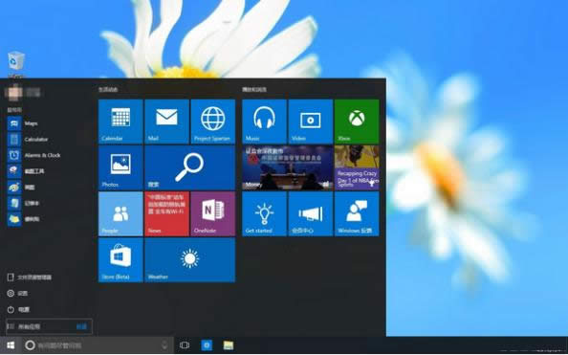Open the Weather tile
Viewport: 568px width, 355px height.
pyautogui.click(x=190, y=260)
